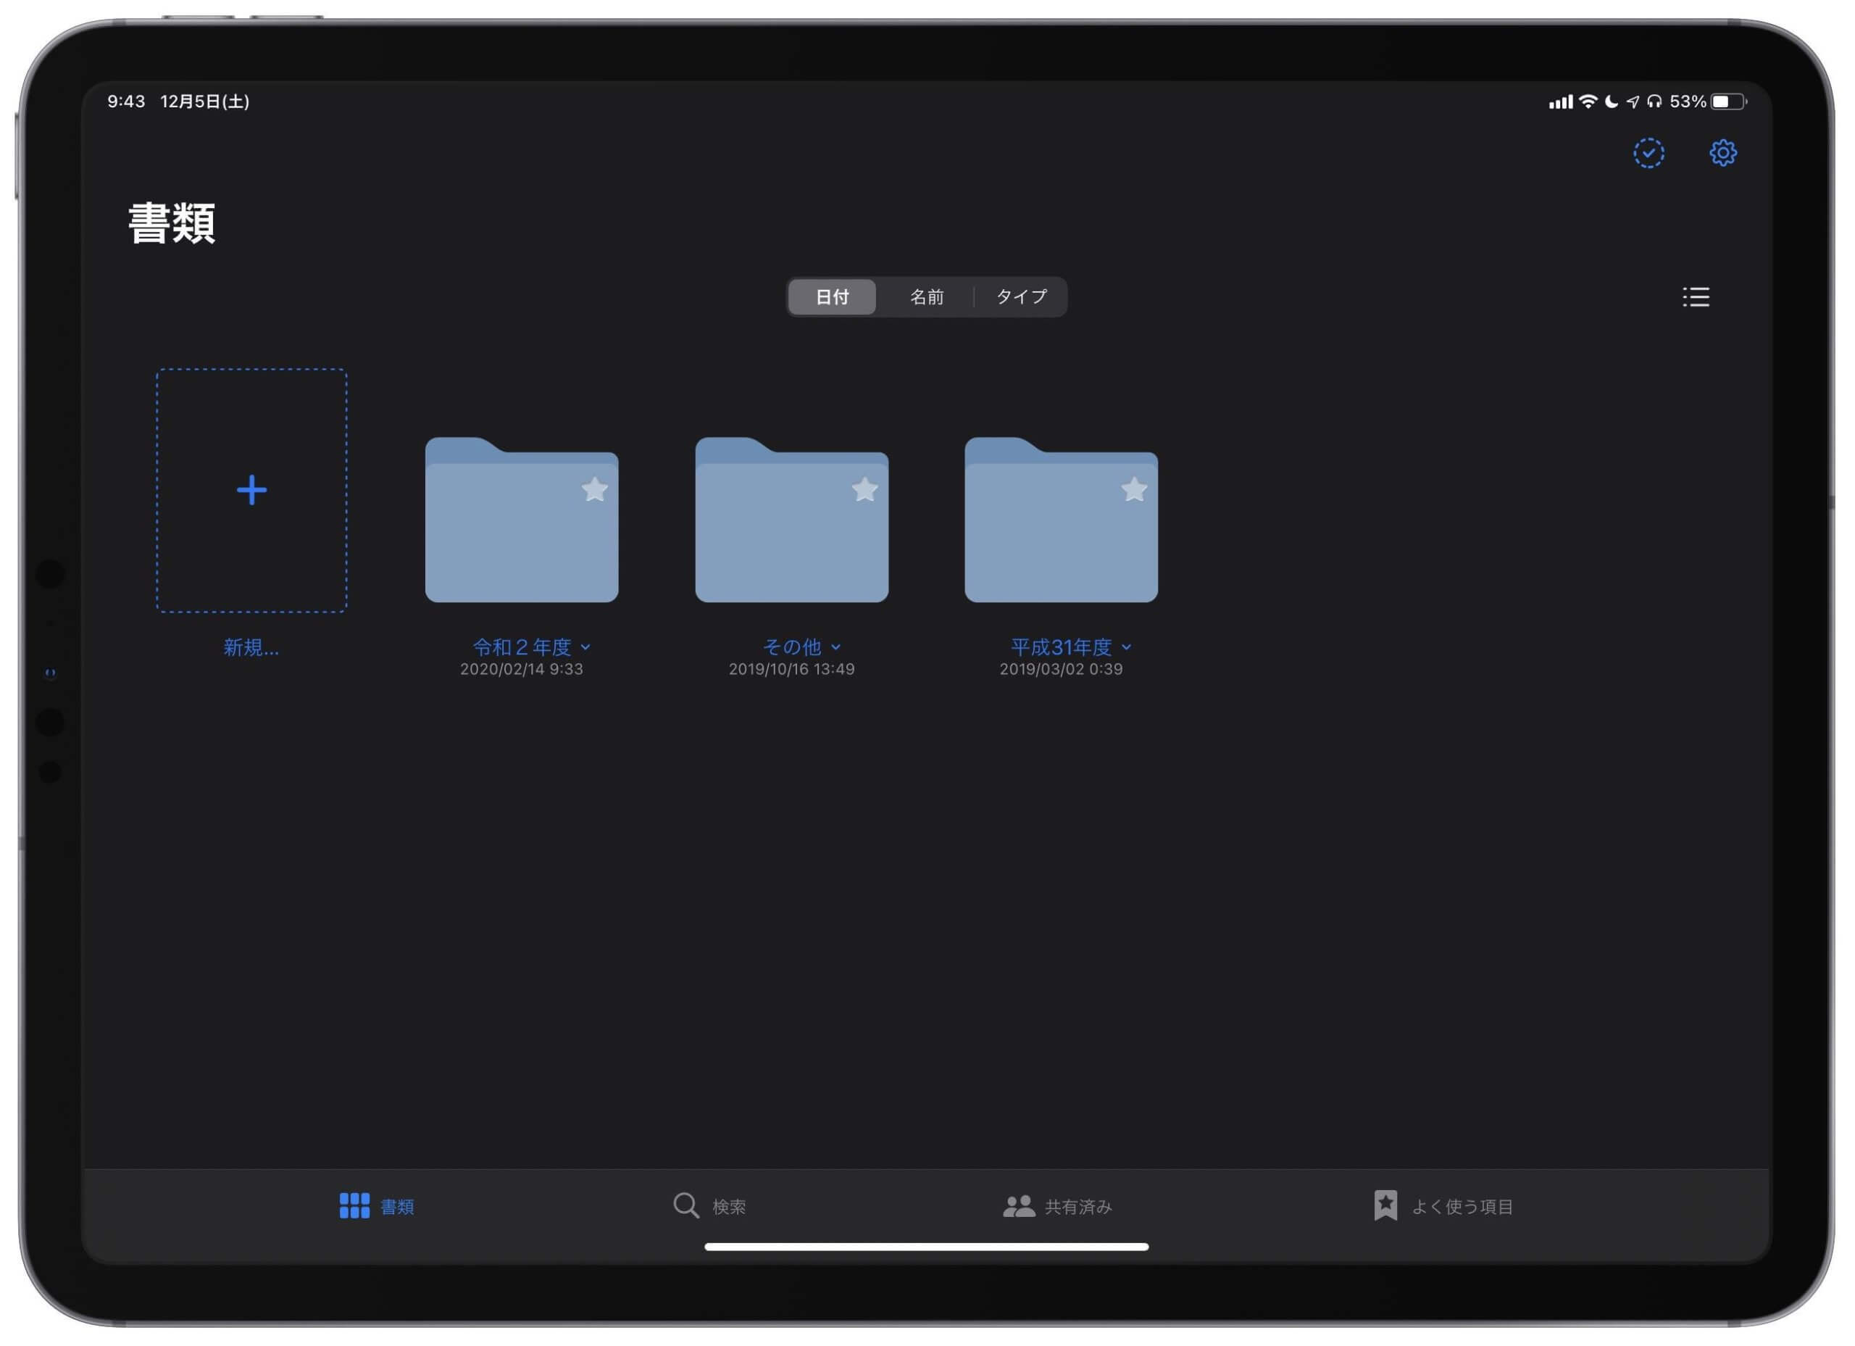Open the 令和２年度 folder
The height and width of the screenshot is (1346, 1855).
click(522, 520)
